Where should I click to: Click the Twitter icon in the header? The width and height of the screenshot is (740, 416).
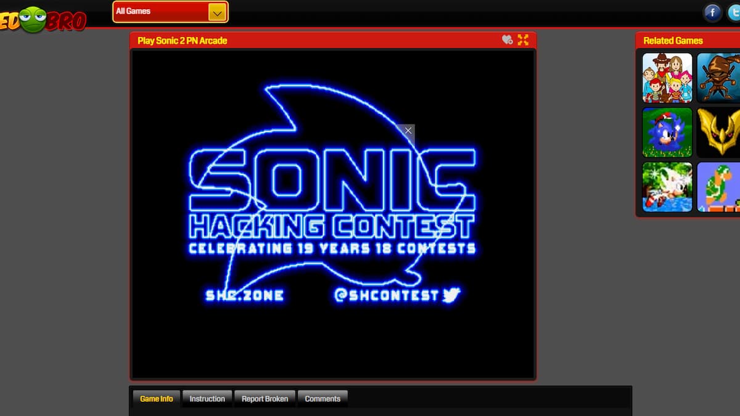click(734, 12)
